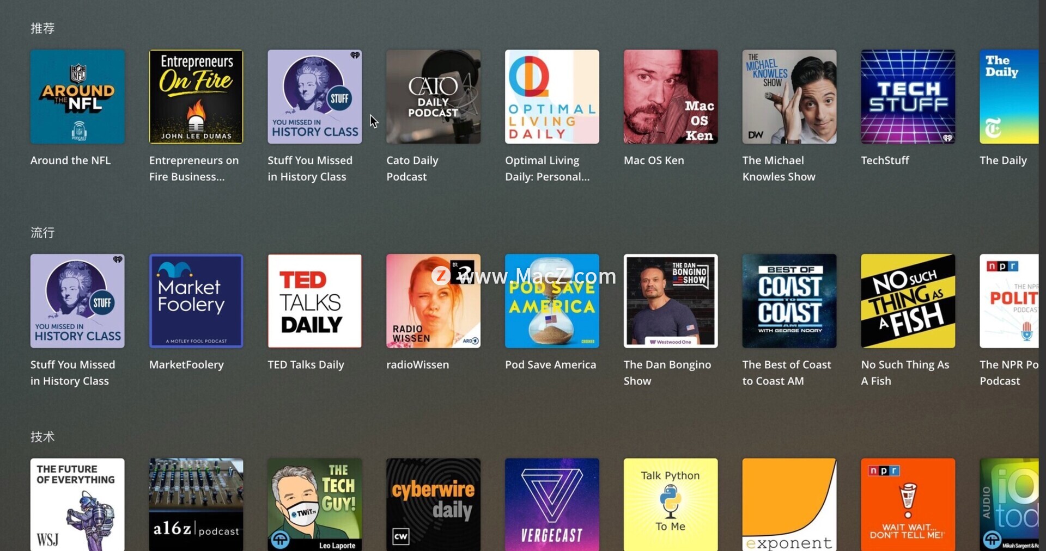Select the Entrepreneurs on Fire cover art
This screenshot has height=551, width=1046.
196,97
